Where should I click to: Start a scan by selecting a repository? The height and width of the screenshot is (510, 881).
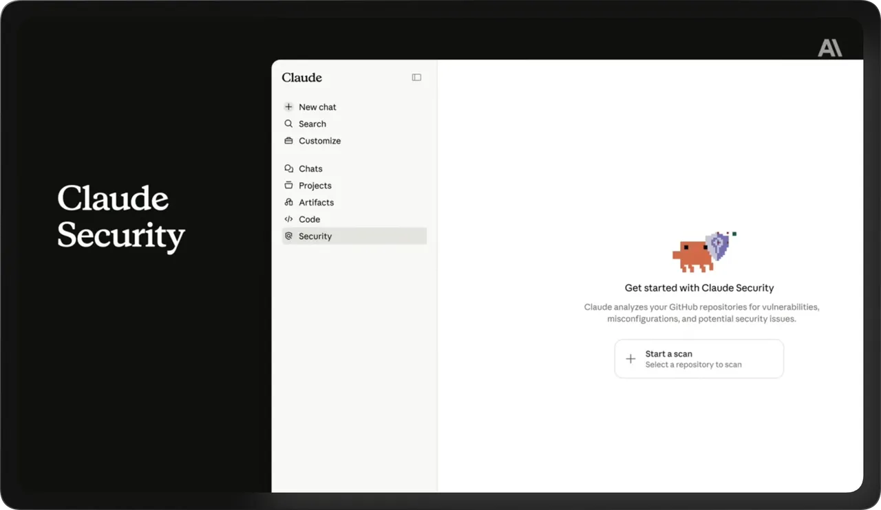[x=699, y=359]
